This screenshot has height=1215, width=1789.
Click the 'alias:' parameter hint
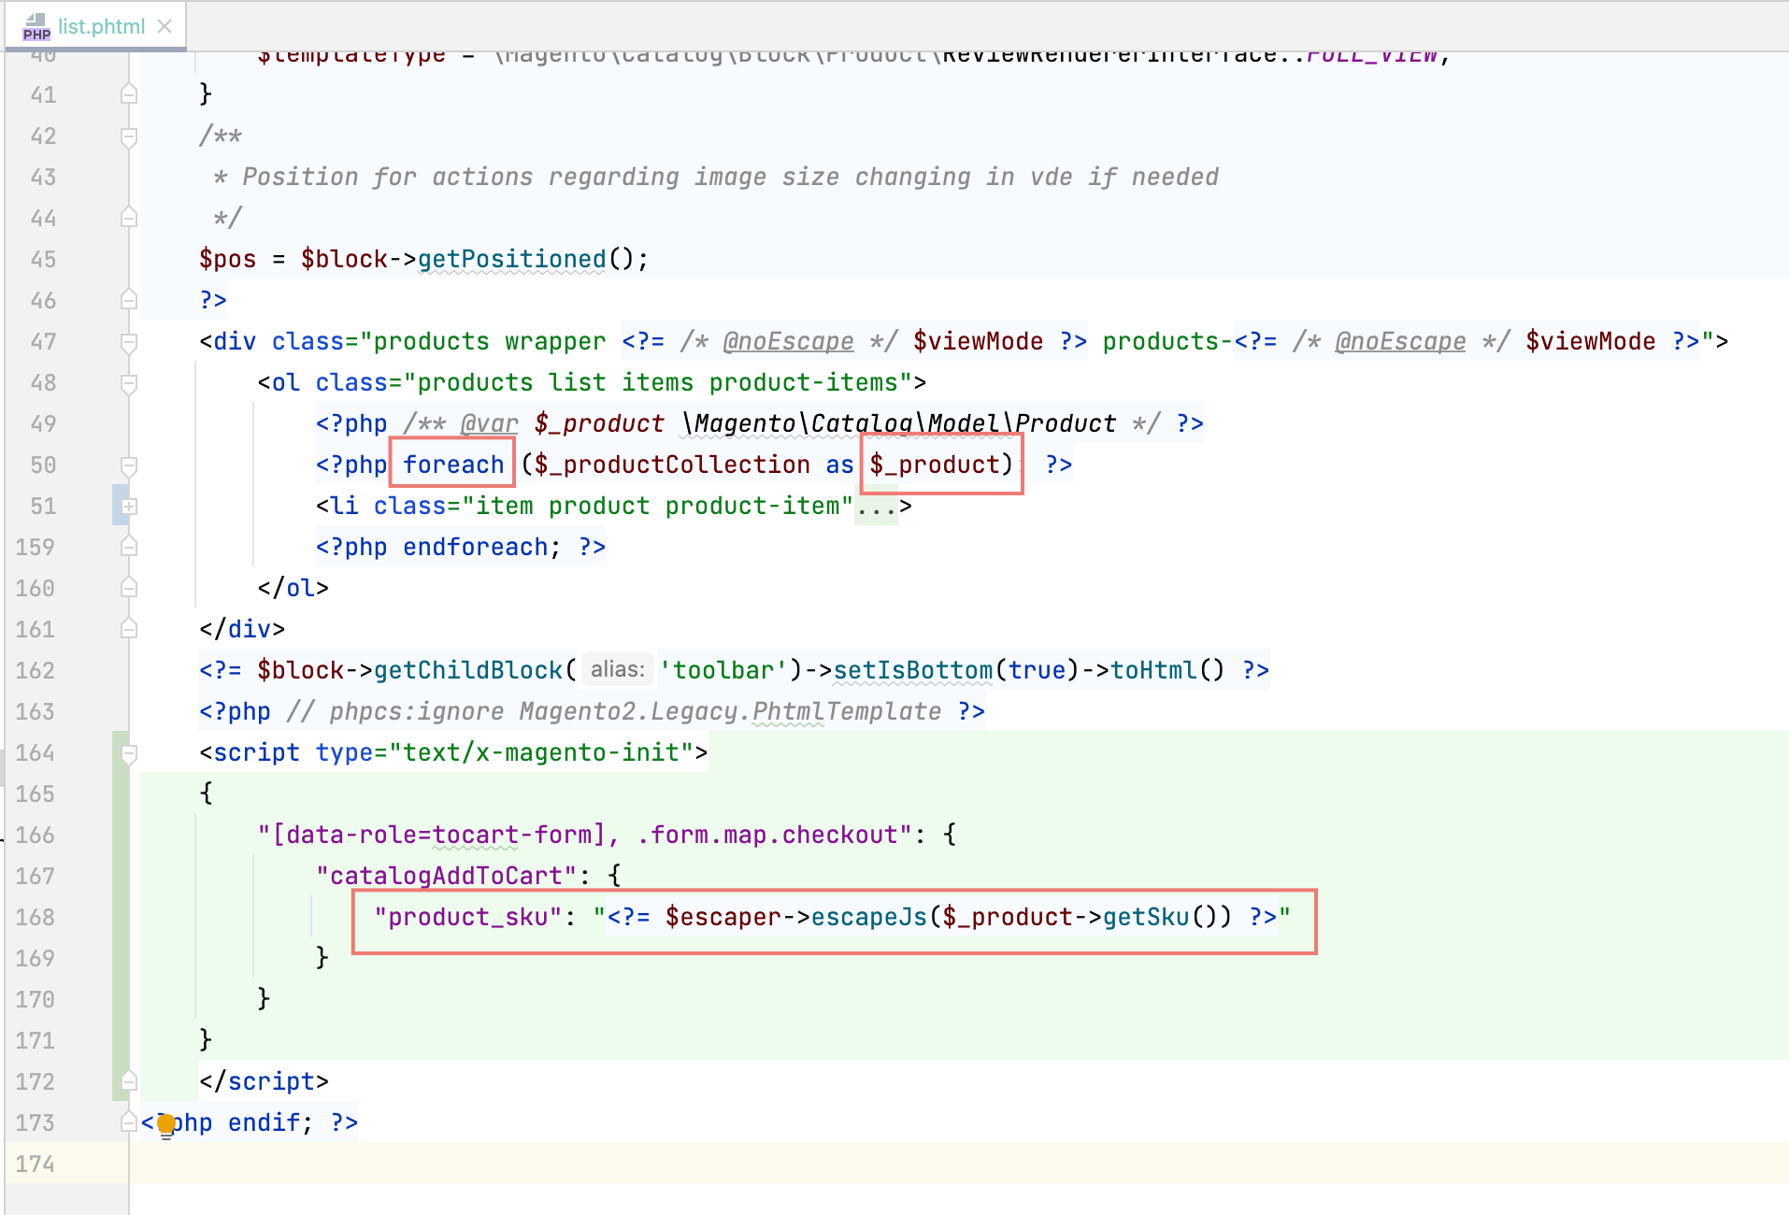point(617,669)
